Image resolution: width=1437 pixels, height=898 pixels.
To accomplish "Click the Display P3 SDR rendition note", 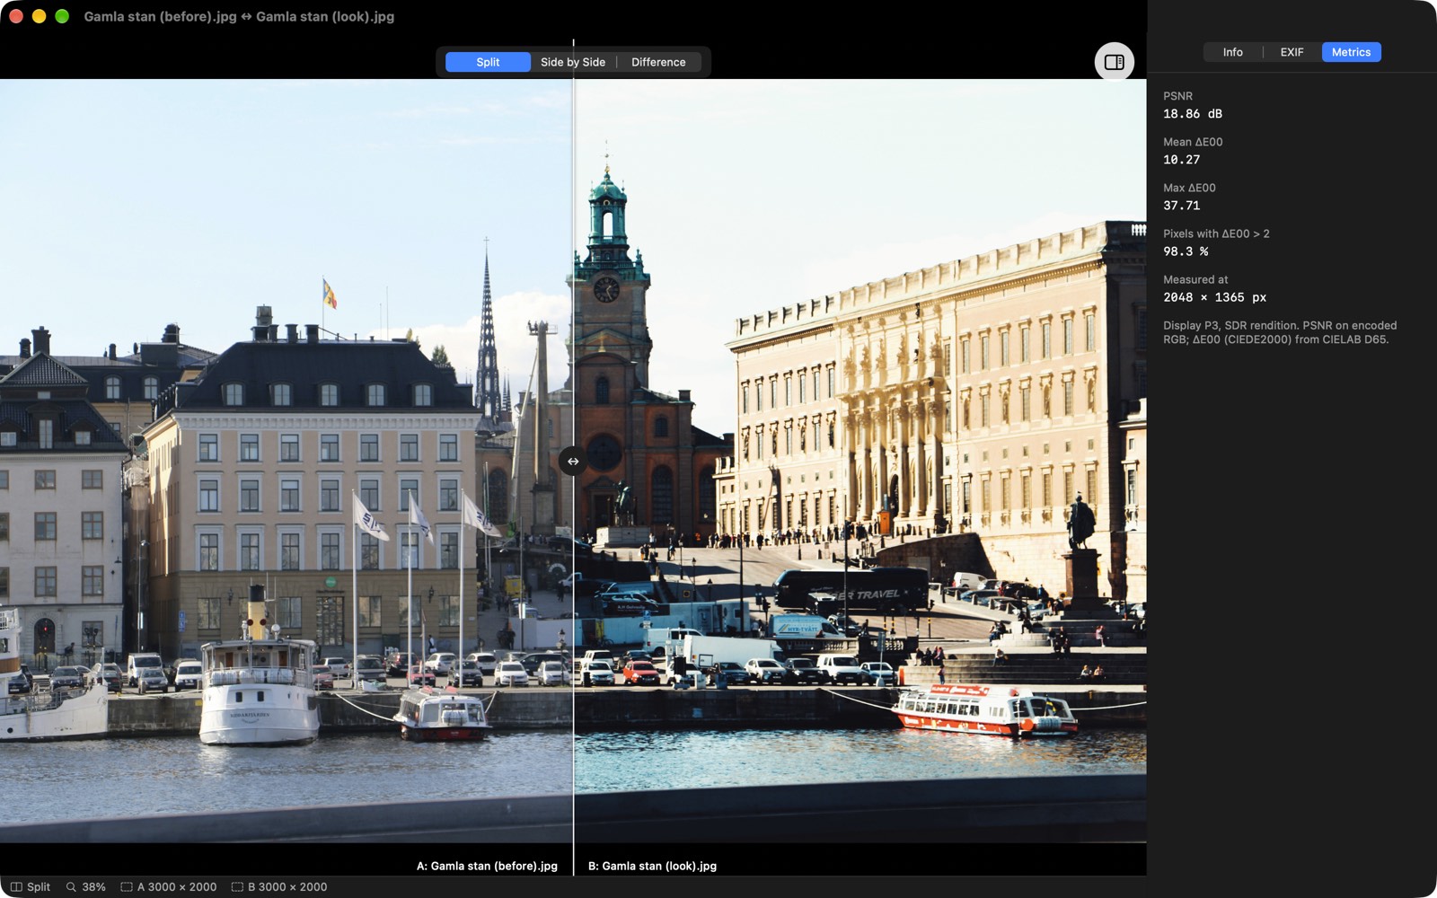I will tap(1280, 332).
